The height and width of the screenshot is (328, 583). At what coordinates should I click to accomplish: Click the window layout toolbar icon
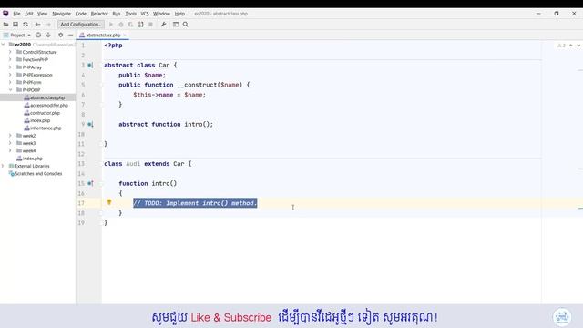176,25
